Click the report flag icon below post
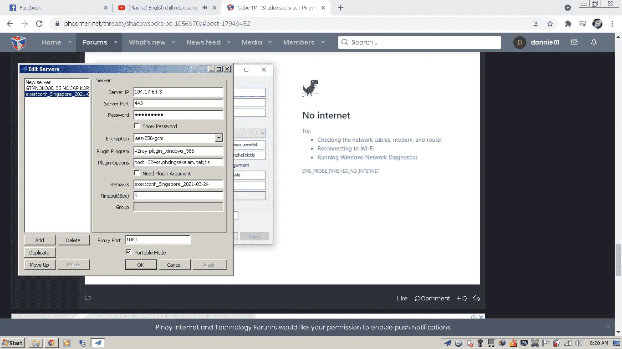 tap(88, 298)
